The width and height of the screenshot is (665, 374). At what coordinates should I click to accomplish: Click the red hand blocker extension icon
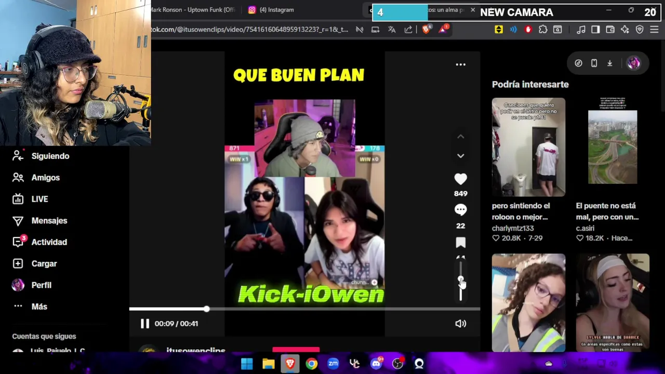(x=528, y=30)
